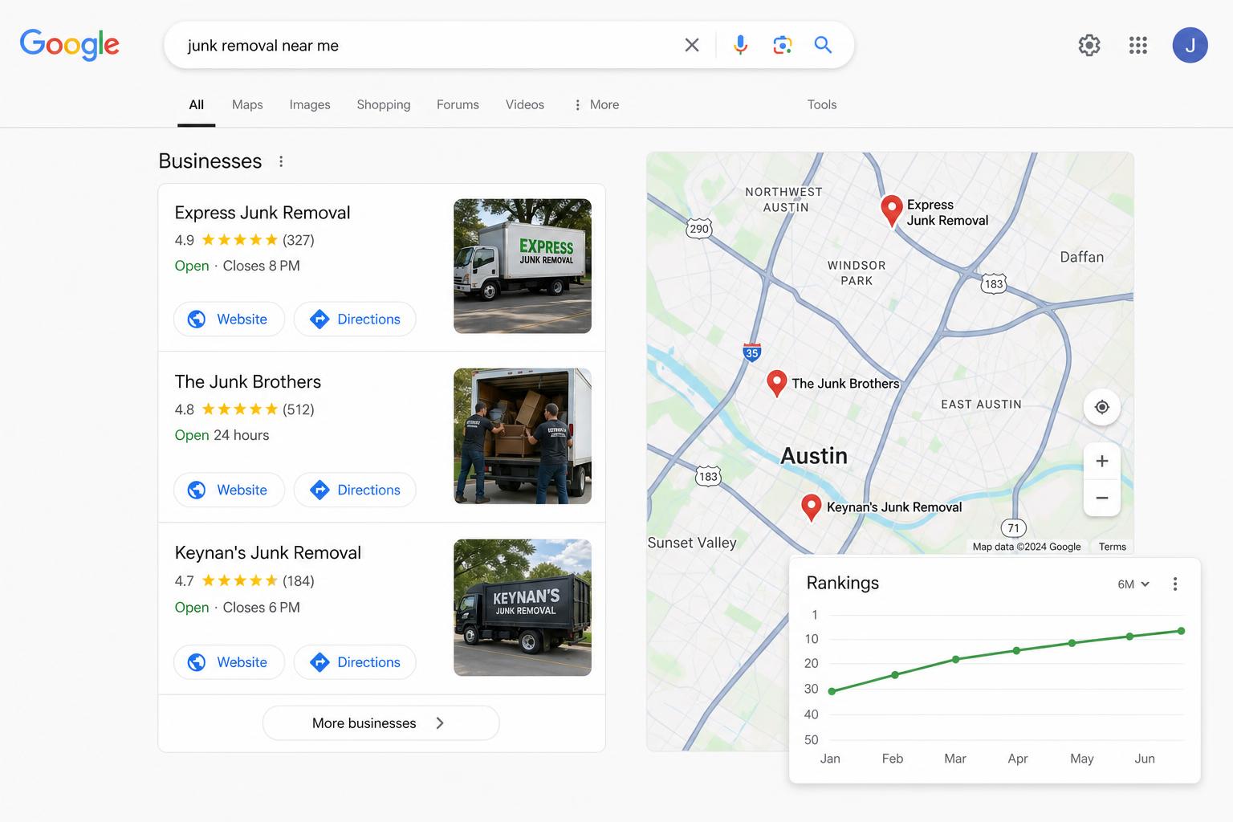Click the map locate-me target icon

1102,407
